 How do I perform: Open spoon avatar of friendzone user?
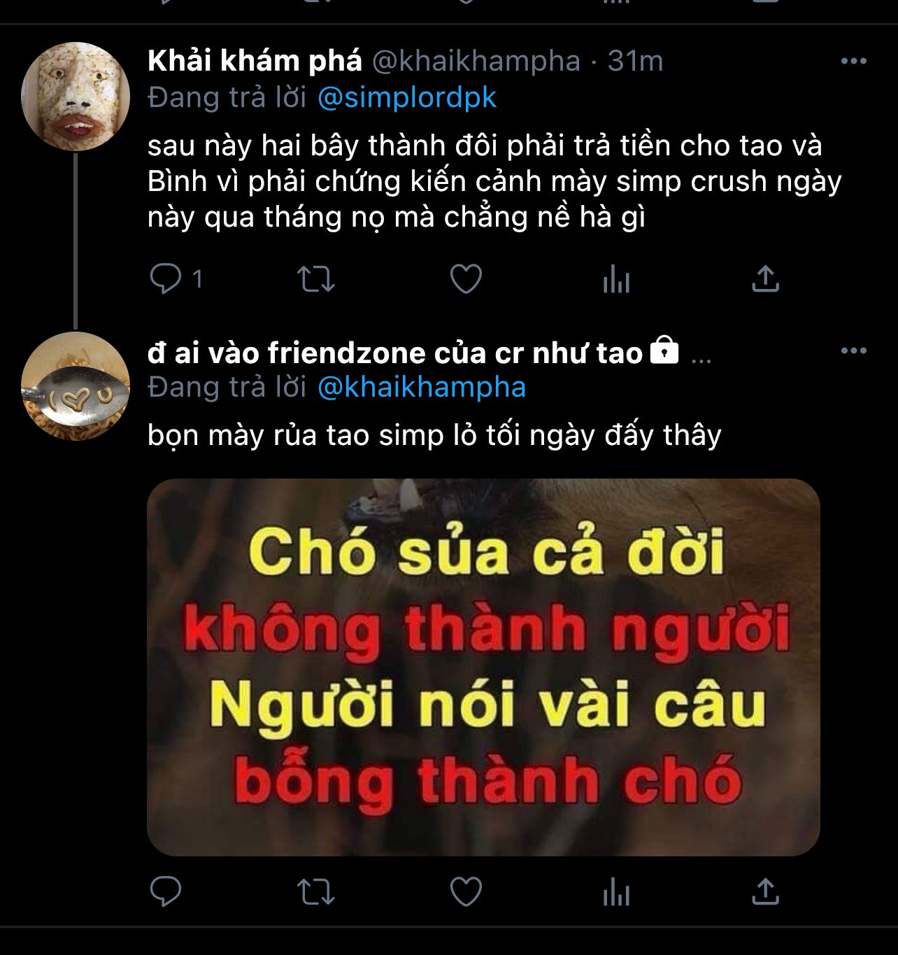click(76, 386)
